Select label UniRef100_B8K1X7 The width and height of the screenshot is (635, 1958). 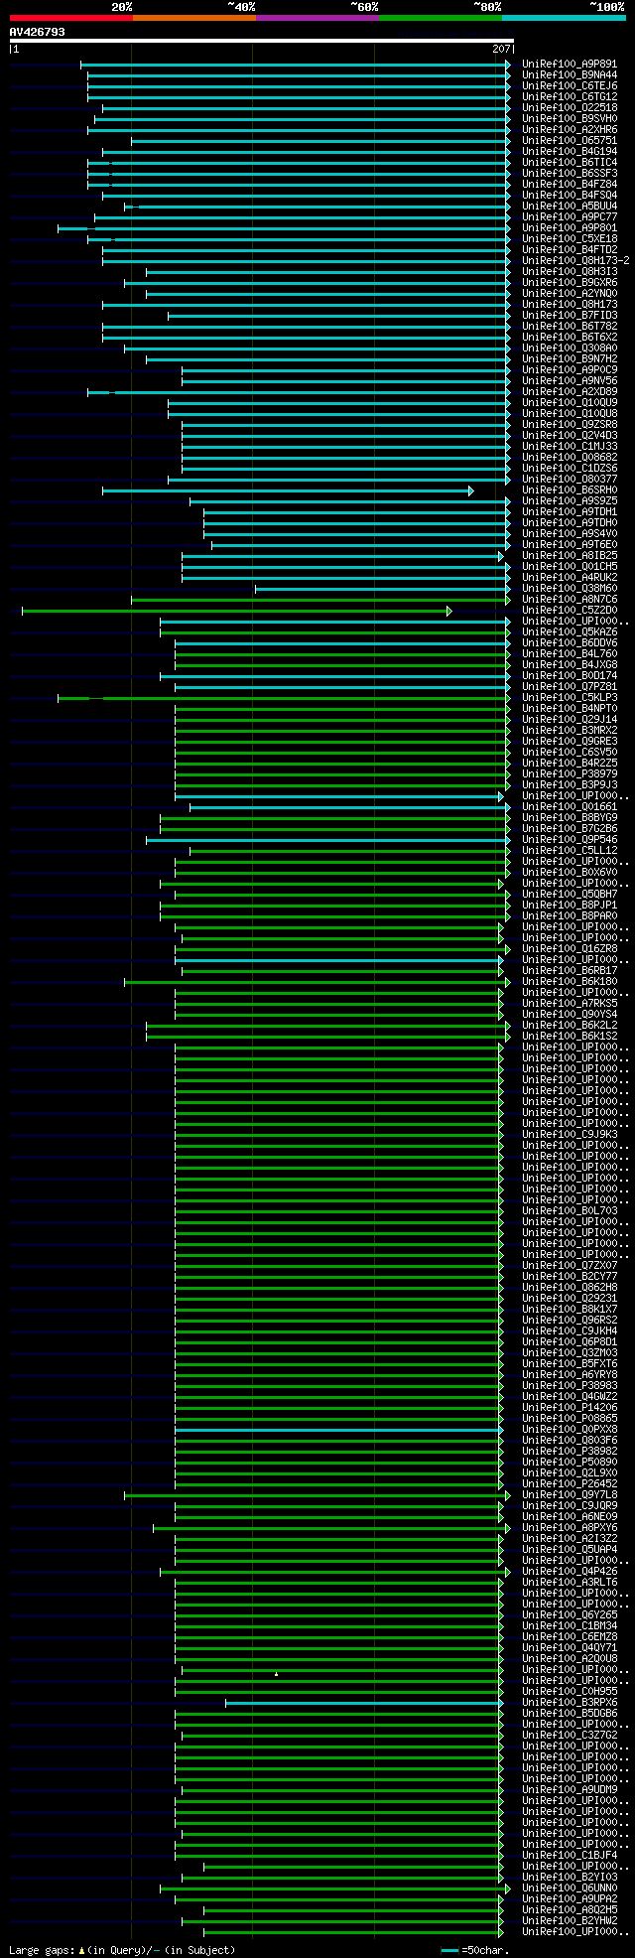(x=570, y=1310)
